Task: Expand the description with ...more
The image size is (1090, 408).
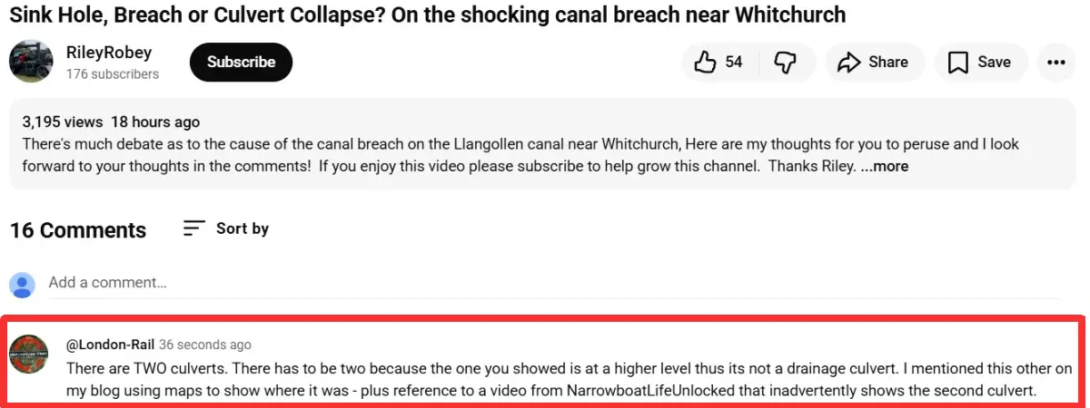Action: (x=885, y=166)
